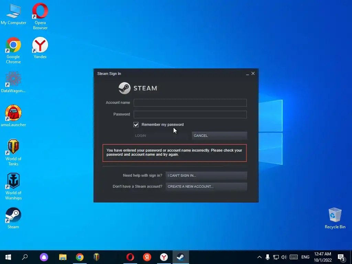Image resolution: width=352 pixels, height=264 pixels.
Task: Launch Opera Browser from desktop
Action: [40, 16]
